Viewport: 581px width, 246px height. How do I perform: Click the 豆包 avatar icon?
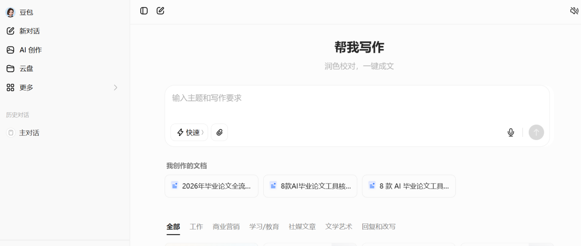pos(10,12)
